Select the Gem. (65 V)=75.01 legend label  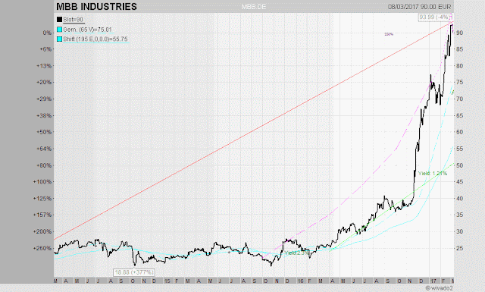pos(88,30)
